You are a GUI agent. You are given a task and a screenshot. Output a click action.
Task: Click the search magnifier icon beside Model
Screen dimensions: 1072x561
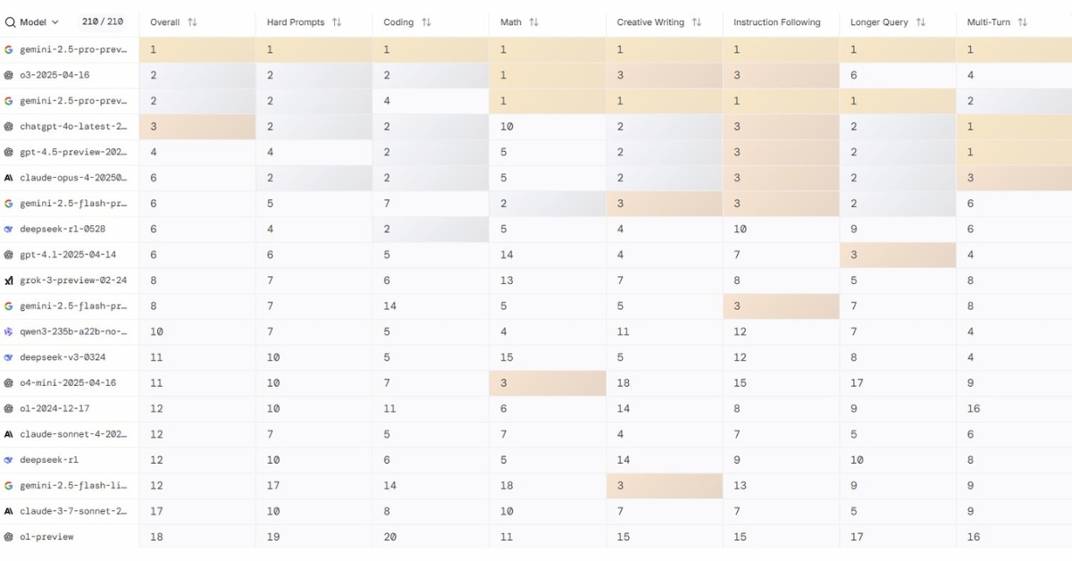[11, 22]
